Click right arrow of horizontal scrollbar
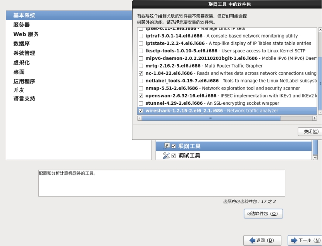The width and height of the screenshot is (322, 246). (314, 118)
